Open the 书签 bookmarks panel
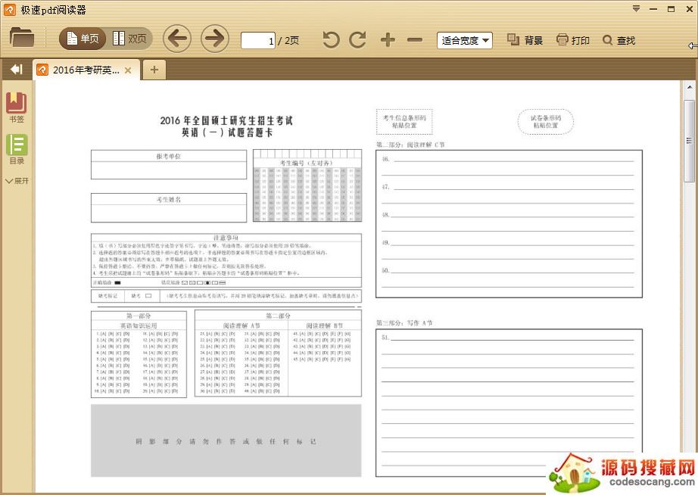Screen dimensions: 698x495 point(17,107)
